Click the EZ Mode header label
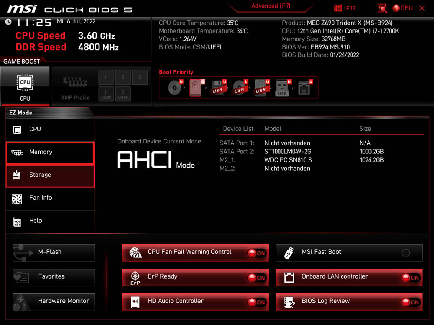Screen dimensions: 434x325 pyautogui.click(x=20, y=113)
